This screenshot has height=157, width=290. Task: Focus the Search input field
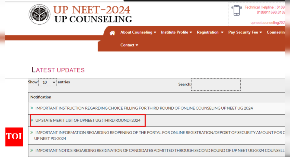pos(216,84)
